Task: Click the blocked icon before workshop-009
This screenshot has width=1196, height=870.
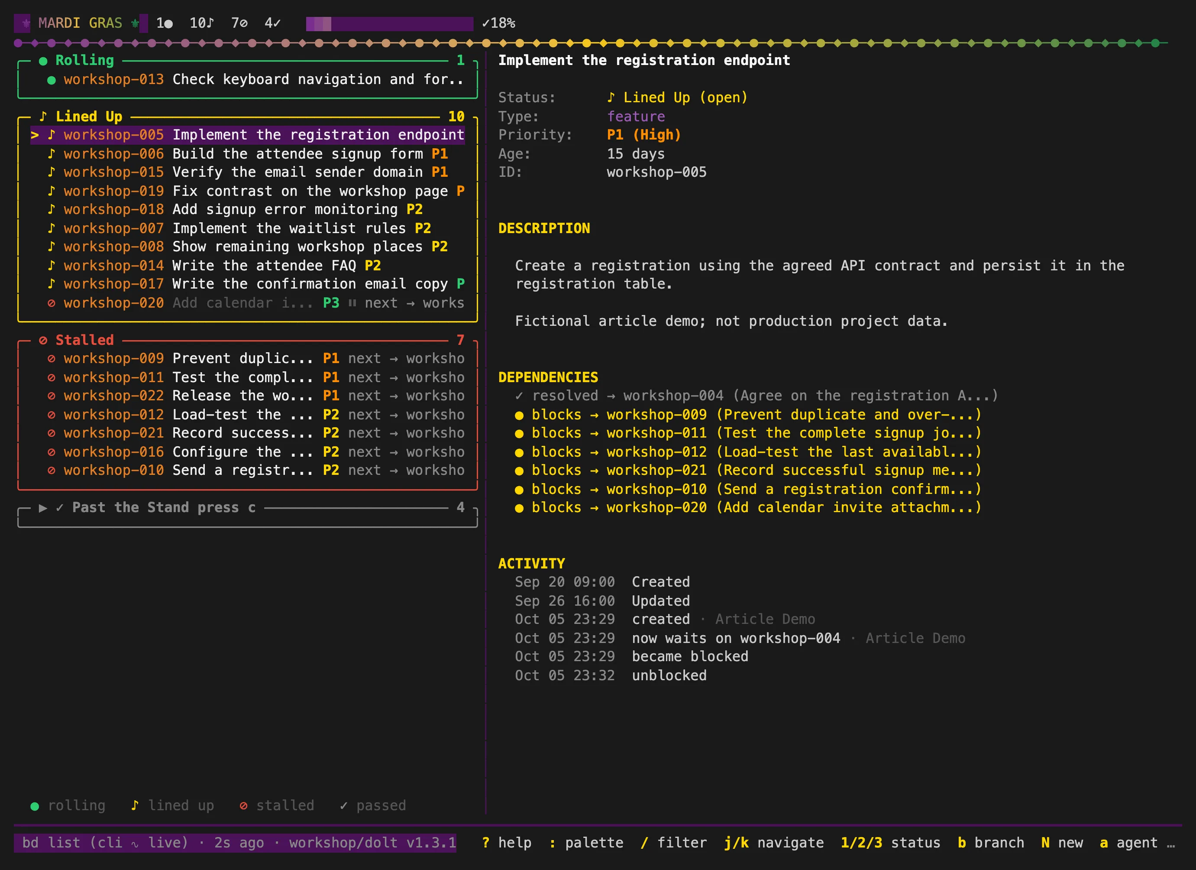Action: [51, 359]
